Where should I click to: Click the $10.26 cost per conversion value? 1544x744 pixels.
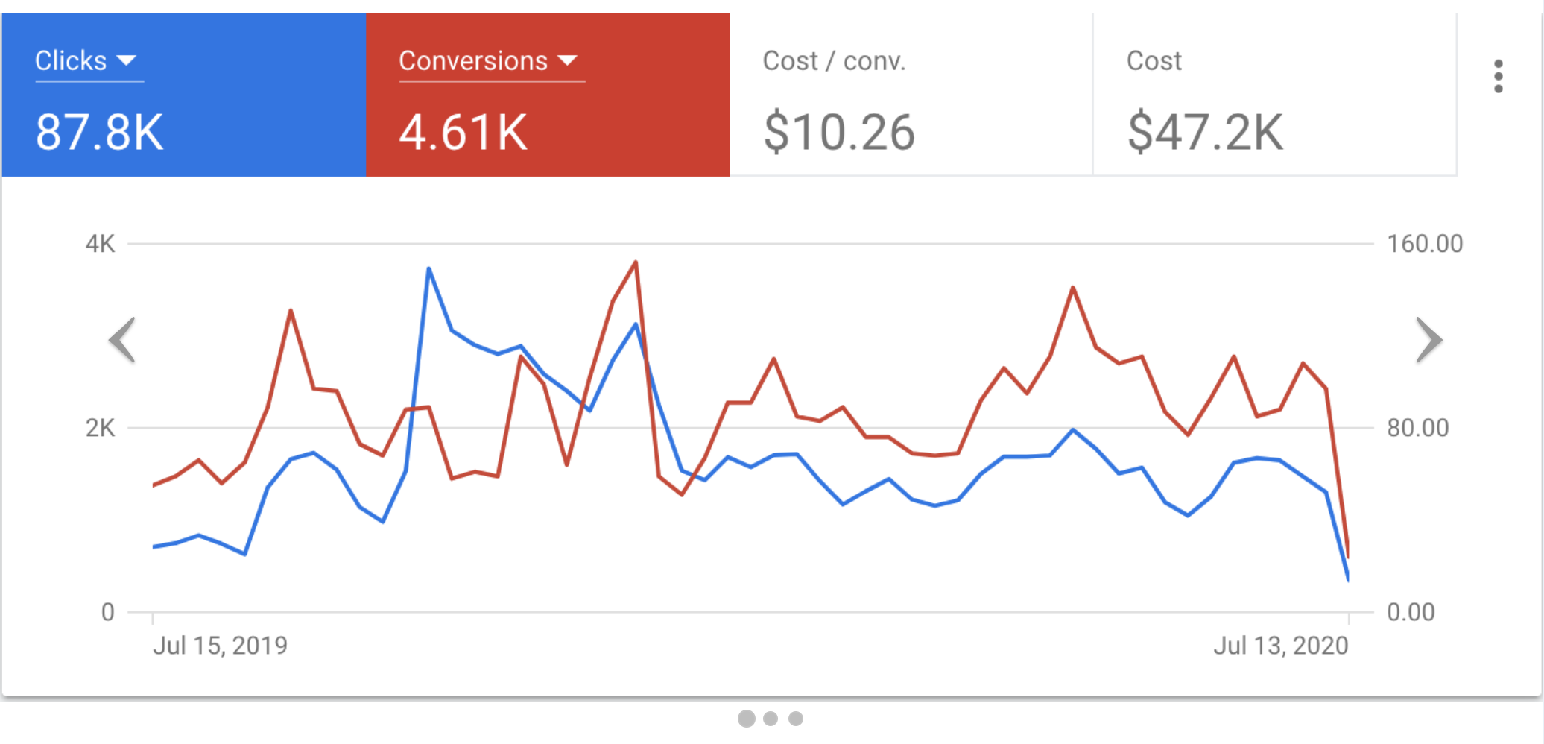[839, 133]
